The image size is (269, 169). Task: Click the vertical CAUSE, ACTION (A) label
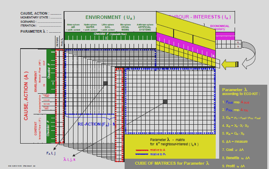click(x=26, y=96)
